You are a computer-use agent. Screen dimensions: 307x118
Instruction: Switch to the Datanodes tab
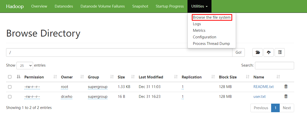(x=64, y=6)
